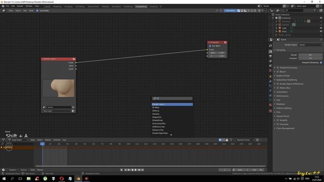
Task: Play the animation forward
Action: coord(136,170)
